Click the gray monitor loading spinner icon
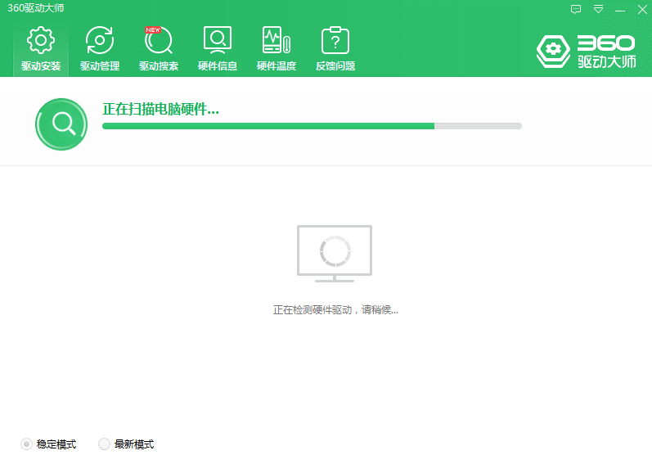652x455 pixels. click(x=334, y=253)
